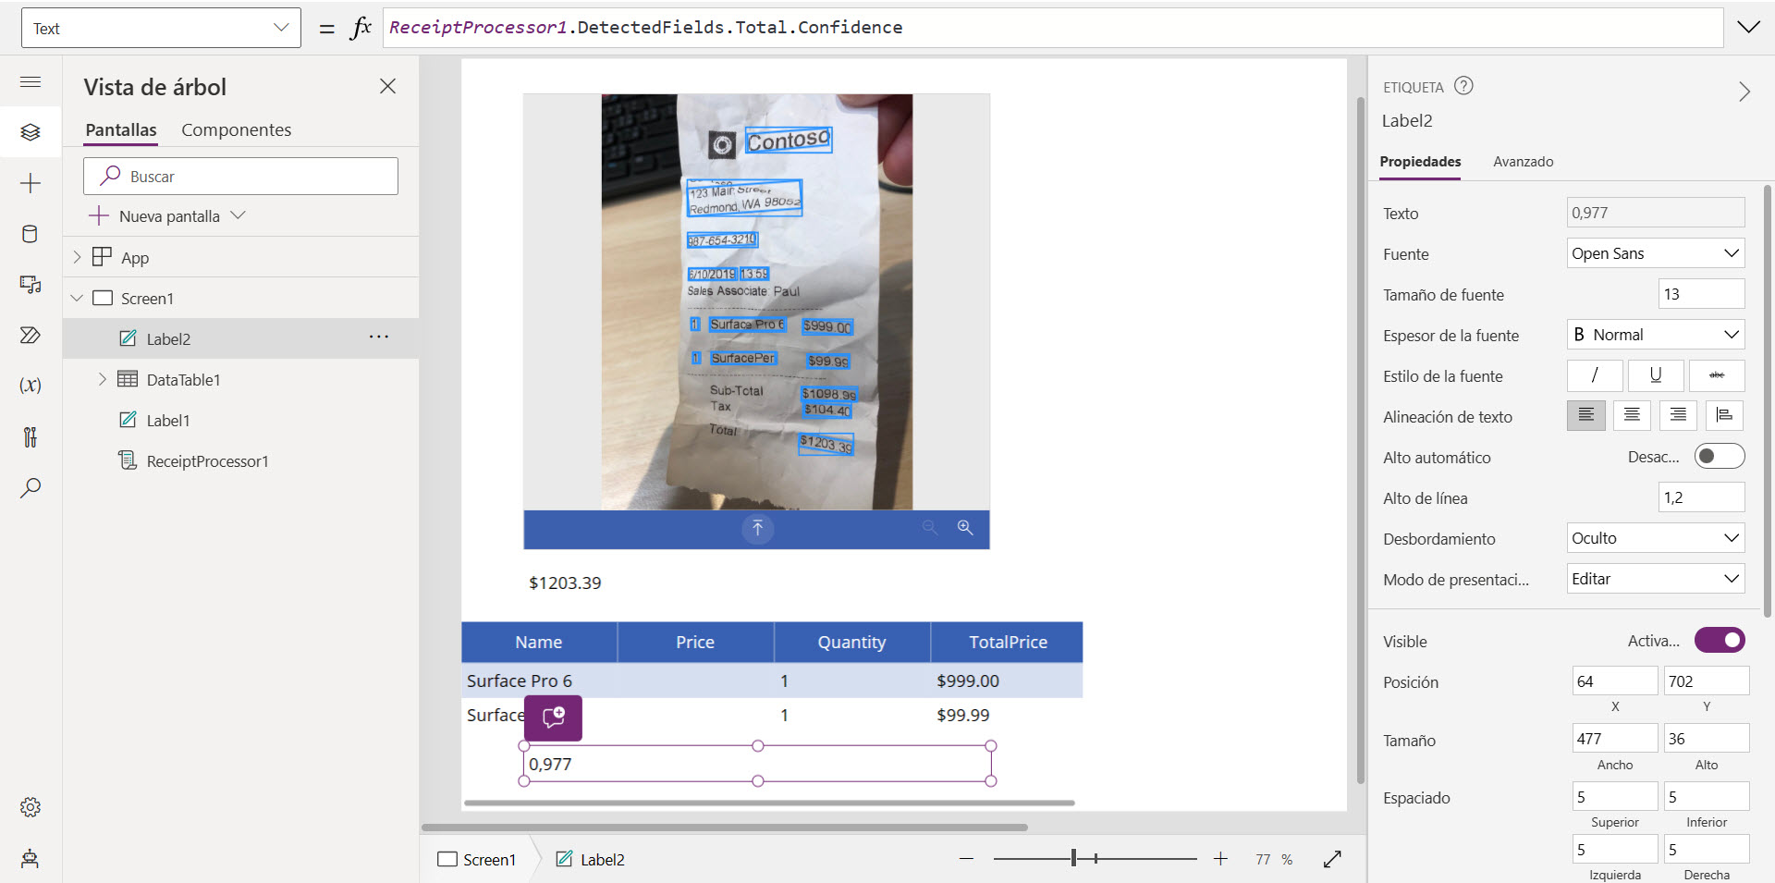The width and height of the screenshot is (1775, 883).
Task: Collapse the properties panel with chevron
Action: tap(1744, 92)
